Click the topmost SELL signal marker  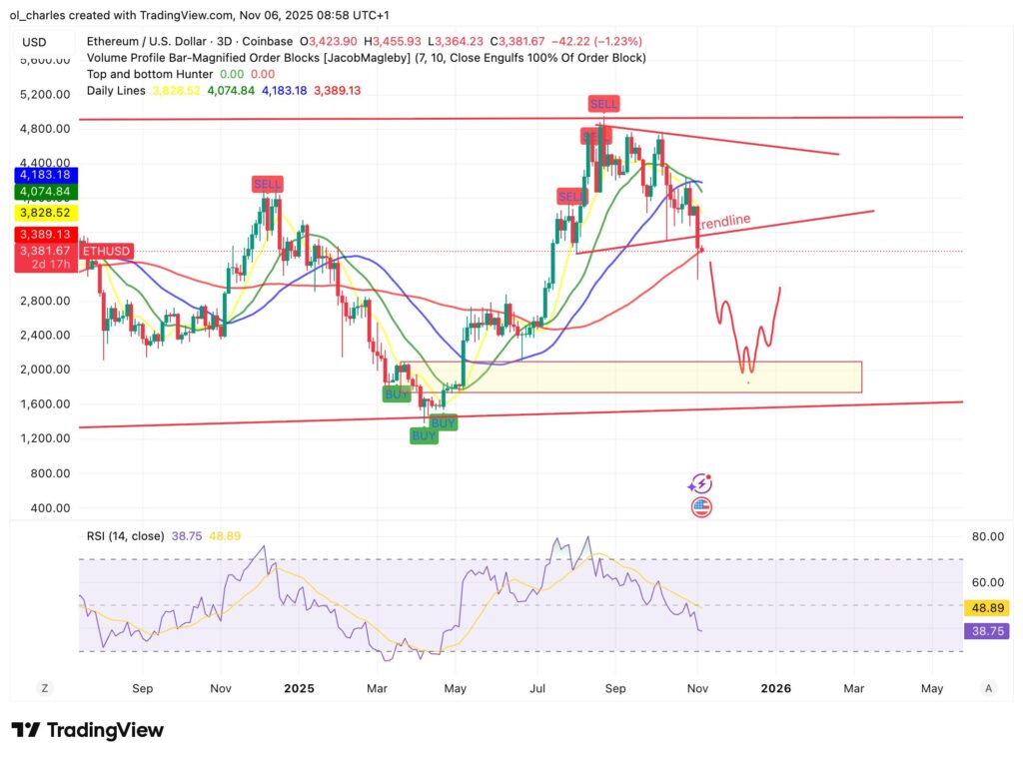[603, 104]
